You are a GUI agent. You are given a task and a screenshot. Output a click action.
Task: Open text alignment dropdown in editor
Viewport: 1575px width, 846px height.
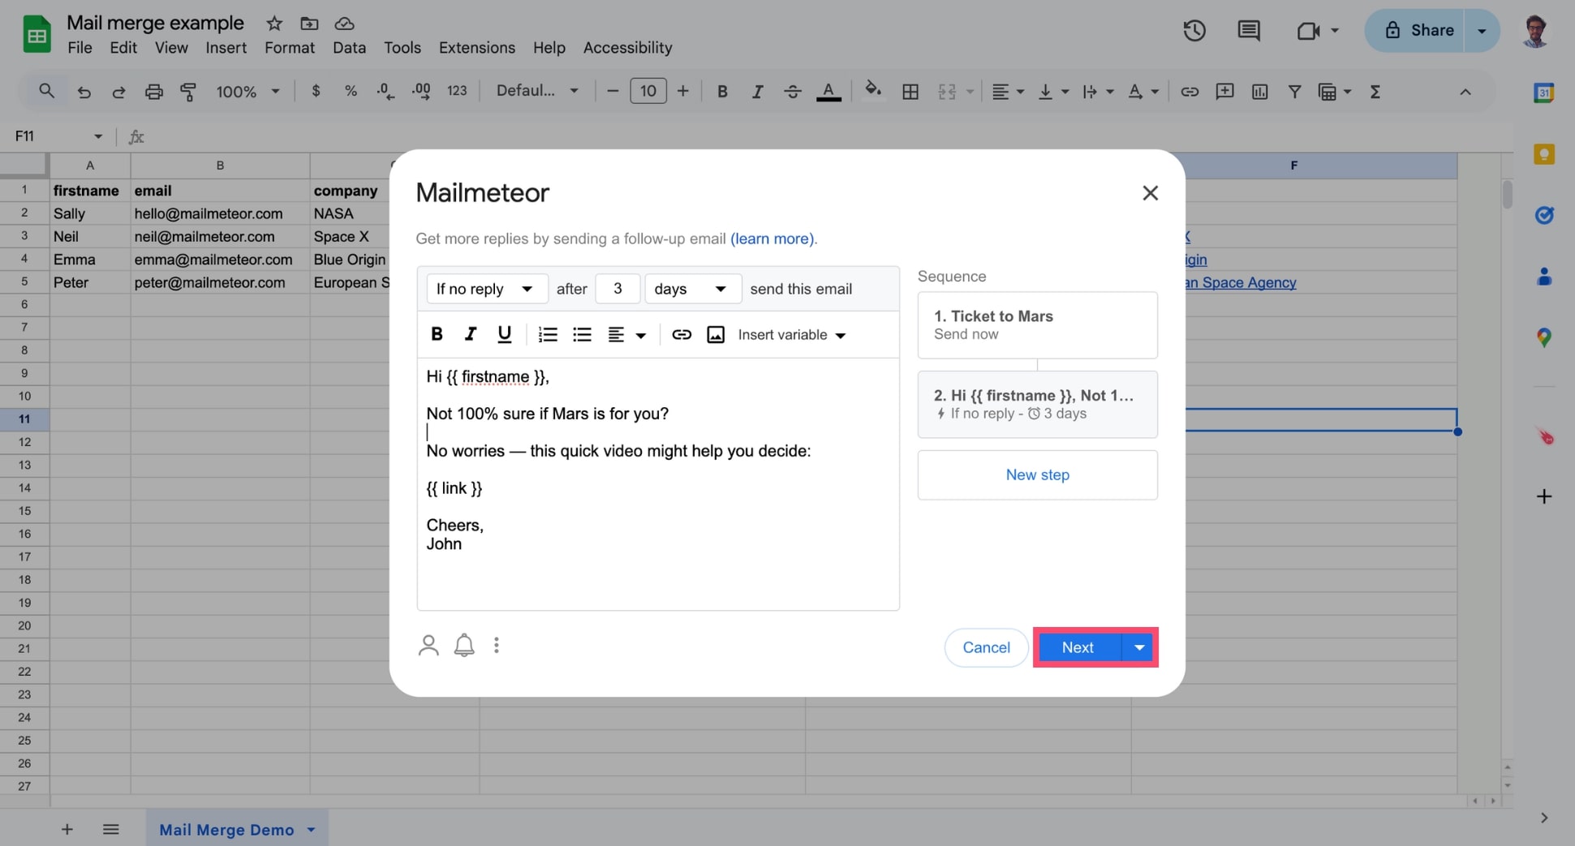(627, 334)
